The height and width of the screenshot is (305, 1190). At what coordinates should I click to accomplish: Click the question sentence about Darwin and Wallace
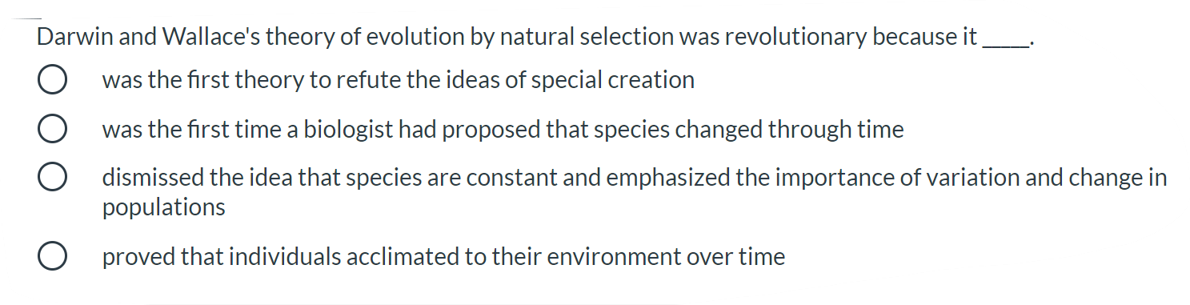coord(535,38)
